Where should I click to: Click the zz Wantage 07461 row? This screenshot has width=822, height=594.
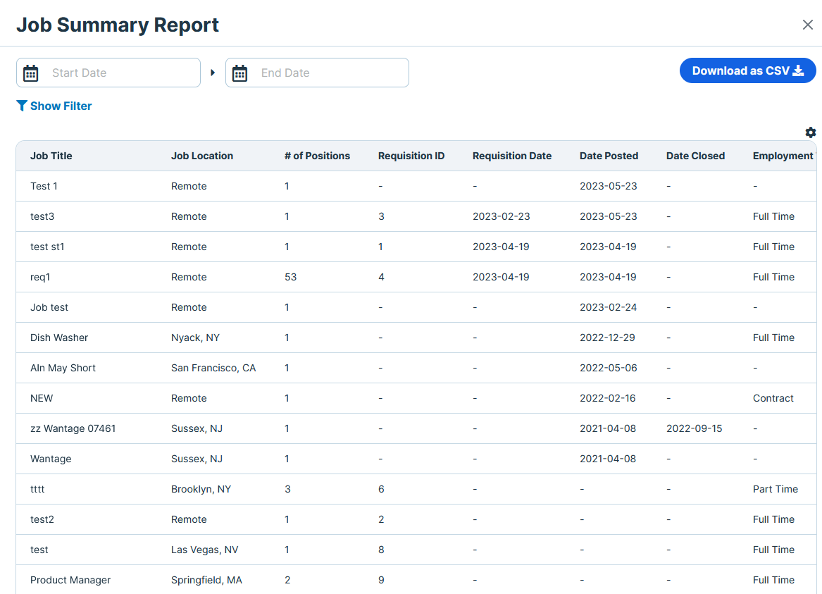coord(73,428)
